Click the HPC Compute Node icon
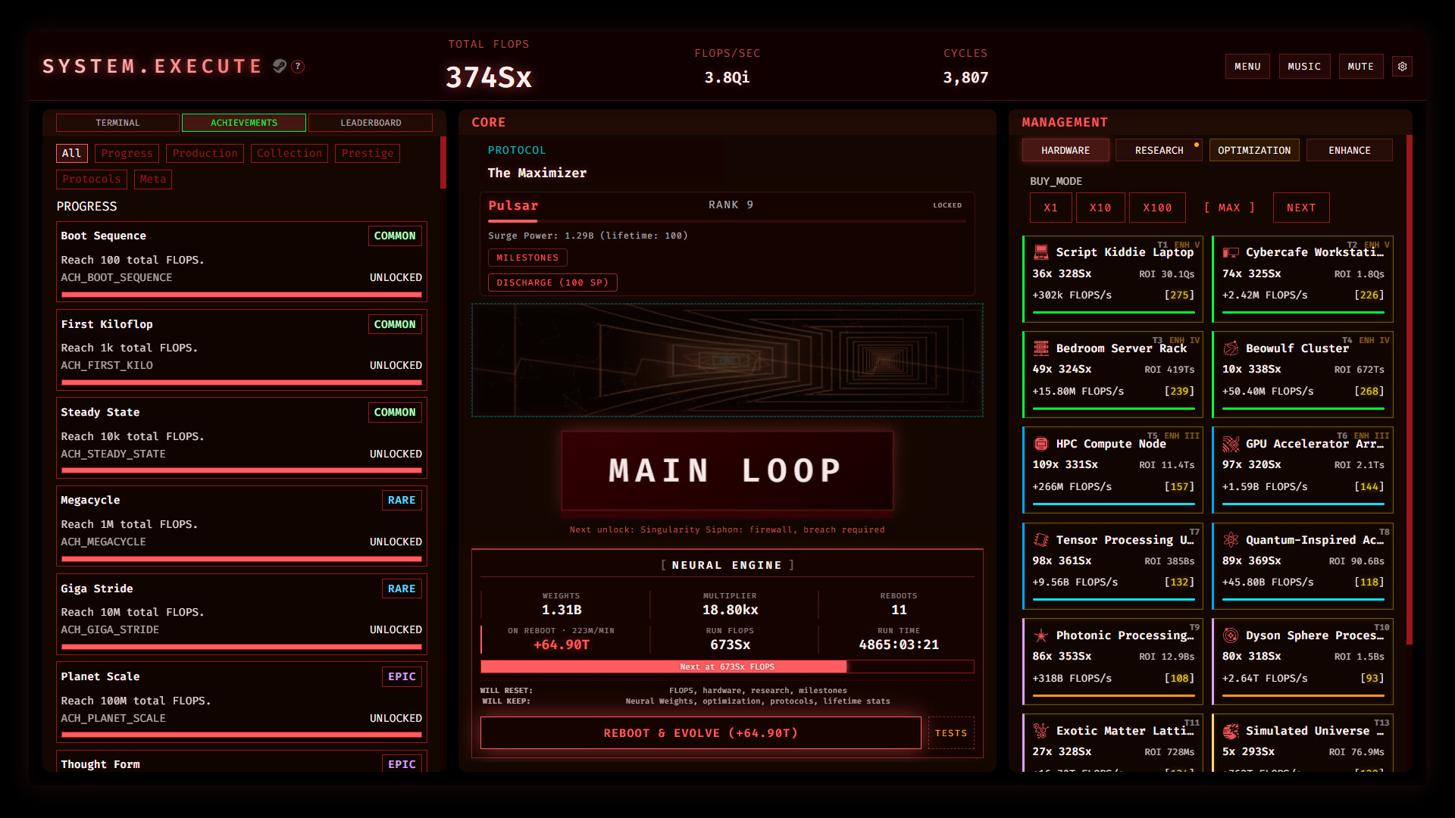Screen dimensions: 1455x818 tap(1041, 444)
